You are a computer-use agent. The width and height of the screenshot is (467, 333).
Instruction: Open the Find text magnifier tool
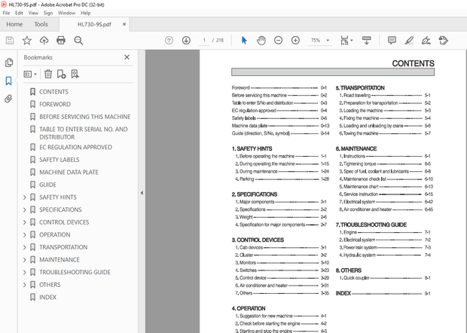click(78, 40)
